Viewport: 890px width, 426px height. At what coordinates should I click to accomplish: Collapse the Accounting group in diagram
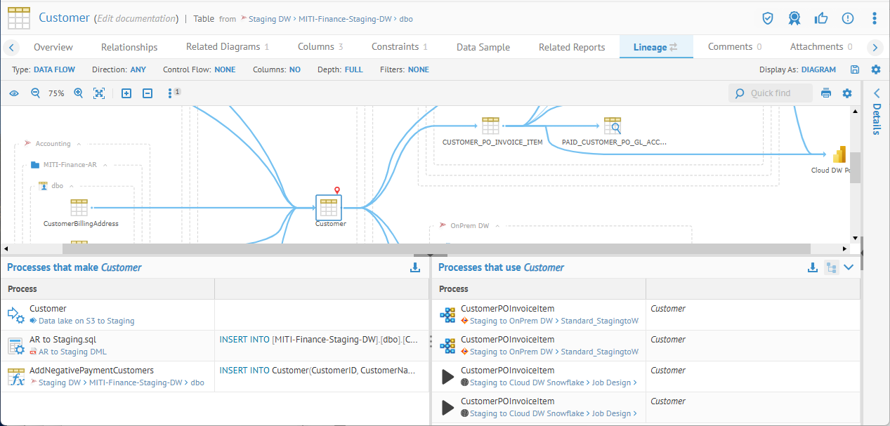coord(79,144)
